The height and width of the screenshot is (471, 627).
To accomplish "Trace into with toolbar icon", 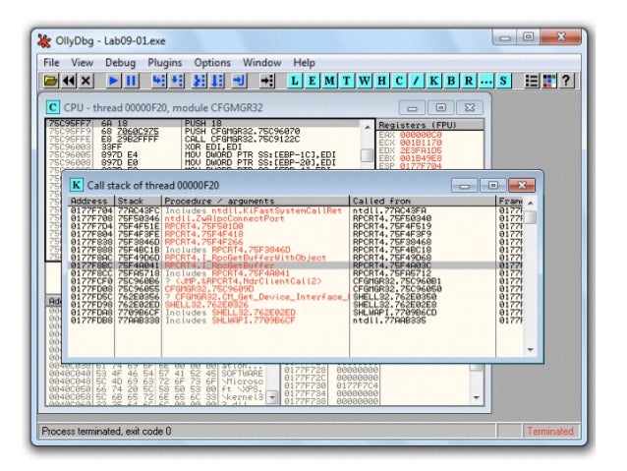I will [x=199, y=81].
